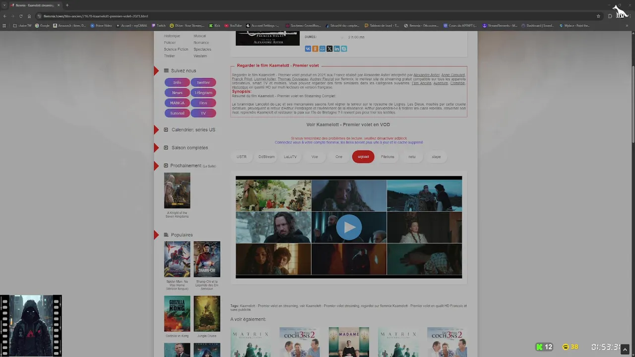Expand Prochainement section
635x357 pixels.
pyautogui.click(x=190, y=166)
